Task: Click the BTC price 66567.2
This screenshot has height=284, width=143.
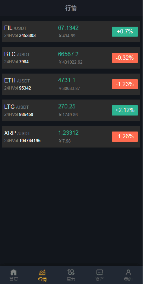Action: 68,54
